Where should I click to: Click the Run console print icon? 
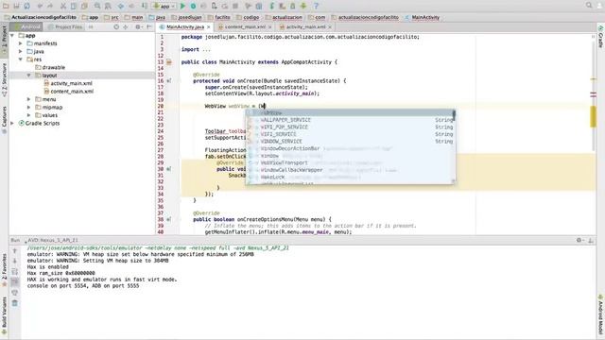click(x=15, y=293)
